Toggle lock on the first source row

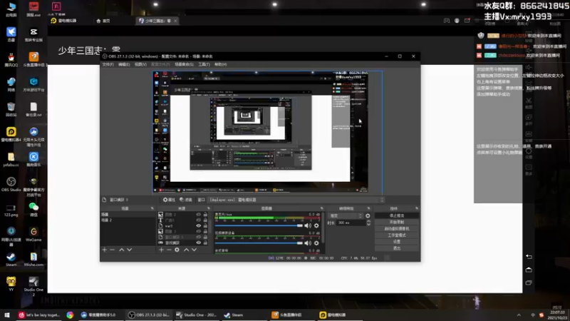point(205,215)
